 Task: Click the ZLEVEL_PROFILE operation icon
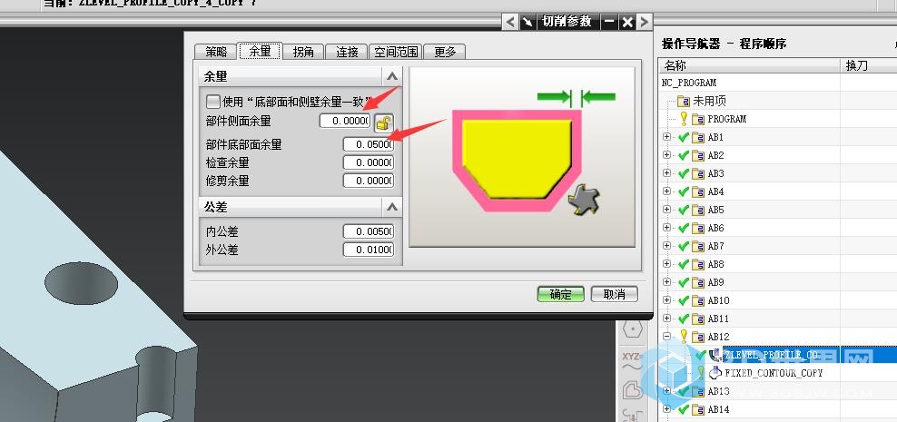715,355
